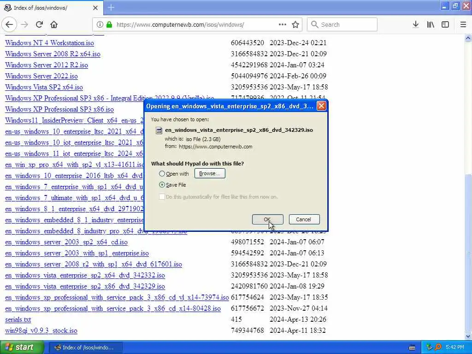
Task: Click the dialog's from URL text
Action: coord(216,147)
